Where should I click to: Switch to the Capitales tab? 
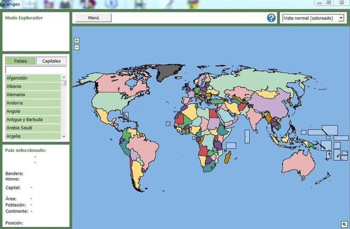51,61
